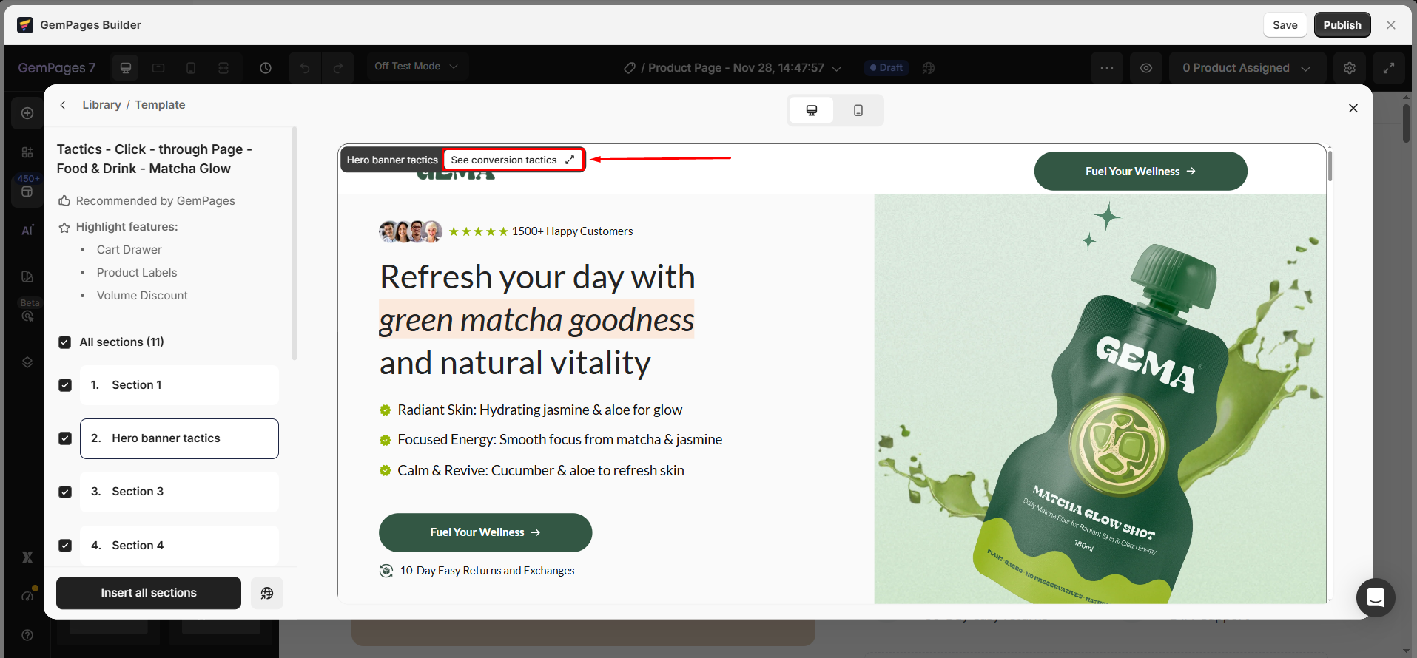The width and height of the screenshot is (1417, 658).
Task: Click Recommended by GemPages text
Action: pos(155,201)
